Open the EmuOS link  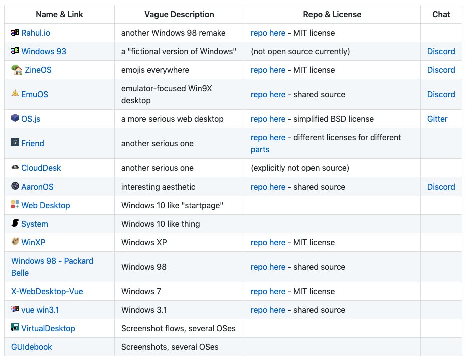(x=35, y=95)
